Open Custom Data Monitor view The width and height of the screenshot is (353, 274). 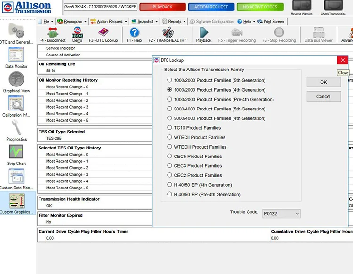(16, 179)
